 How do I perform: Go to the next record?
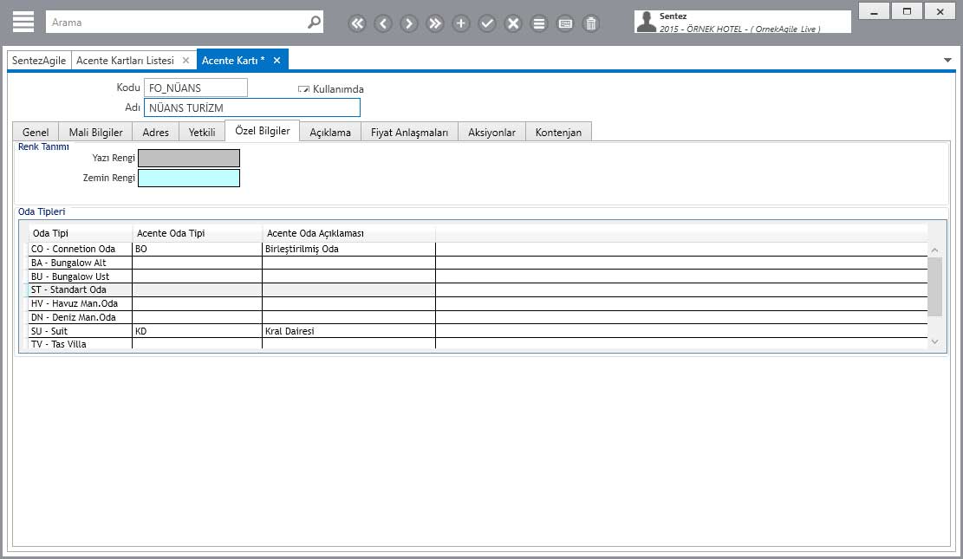[x=408, y=23]
